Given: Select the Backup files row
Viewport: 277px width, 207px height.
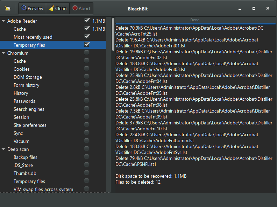Looking at the screenshot, I should click(53, 157).
